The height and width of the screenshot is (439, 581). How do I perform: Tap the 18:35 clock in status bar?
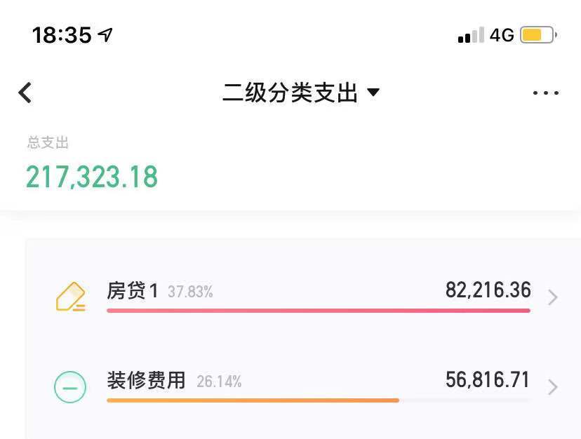[62, 35]
